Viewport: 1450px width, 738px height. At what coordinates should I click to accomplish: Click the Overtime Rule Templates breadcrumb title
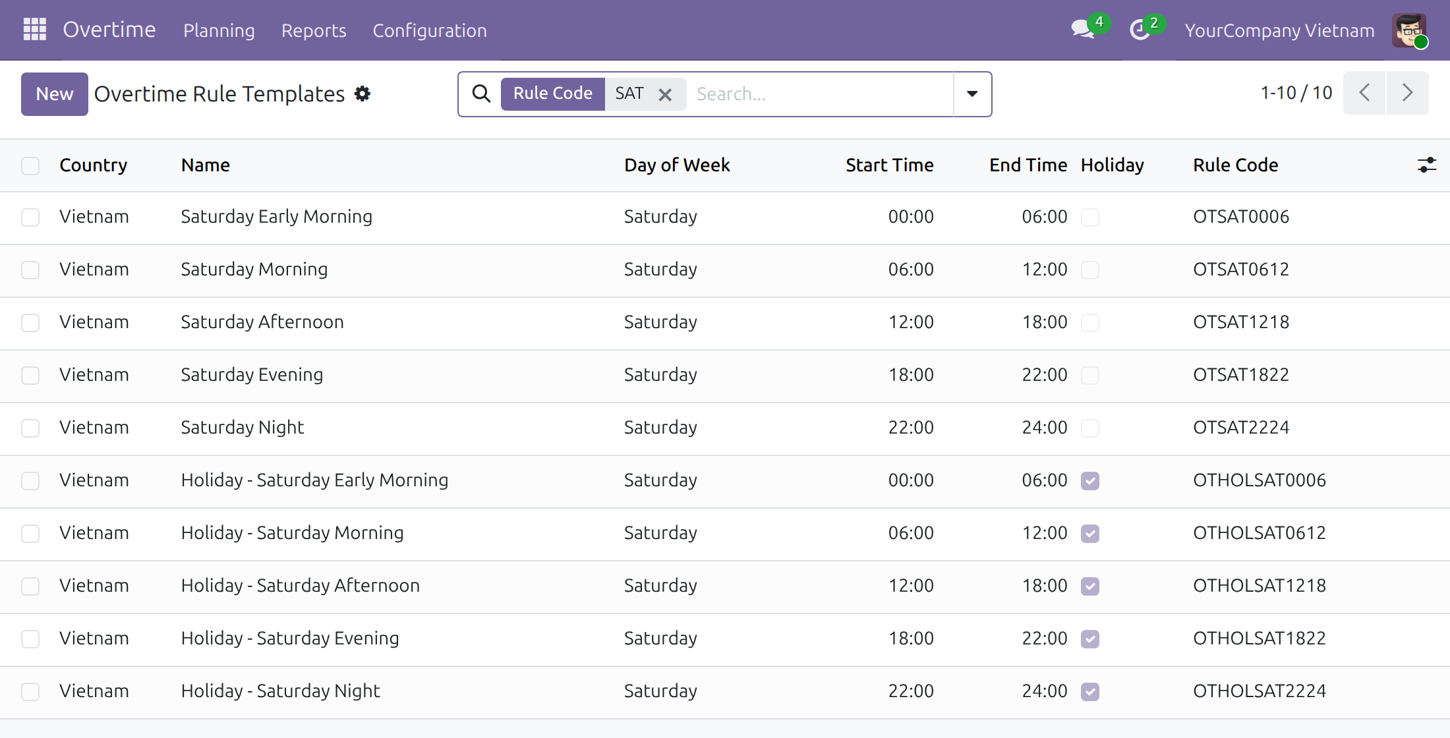[219, 94]
